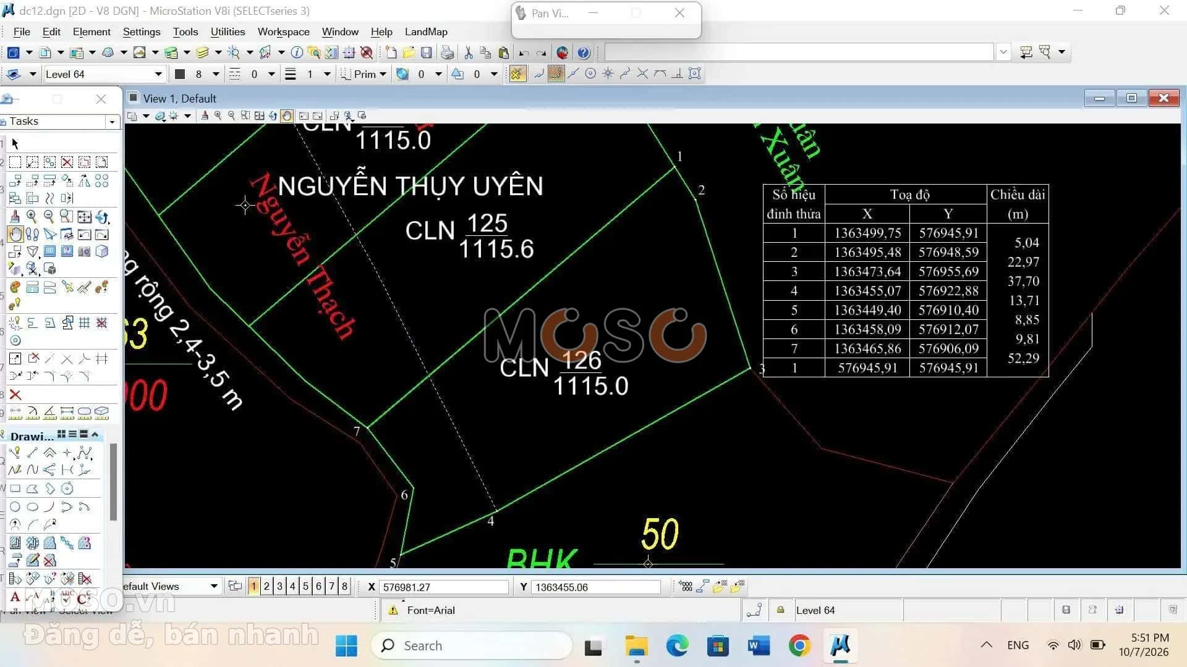Open the Default Views group dropdown

point(214,586)
